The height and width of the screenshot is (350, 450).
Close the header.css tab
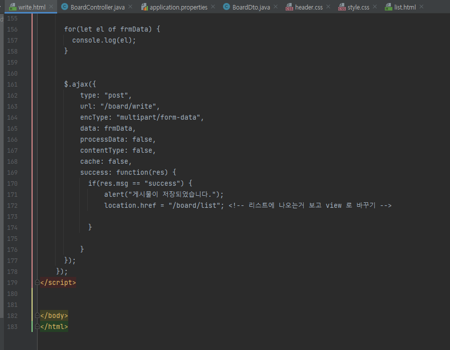coord(328,7)
